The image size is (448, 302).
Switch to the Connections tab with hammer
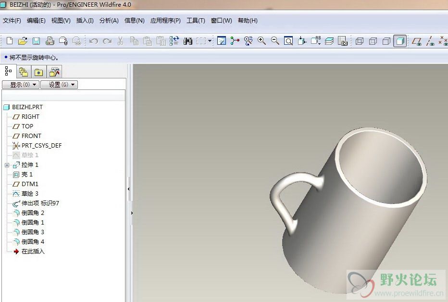(54, 72)
